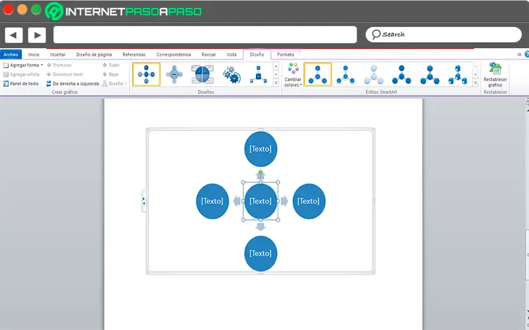This screenshot has height=330, width=529.
Task: Toggle De derecha a izquierda
Action: click(x=73, y=84)
